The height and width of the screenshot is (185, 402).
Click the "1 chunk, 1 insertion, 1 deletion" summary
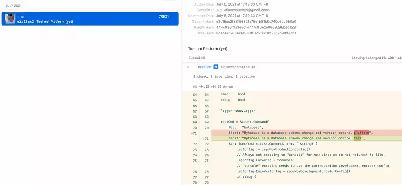[224, 76]
